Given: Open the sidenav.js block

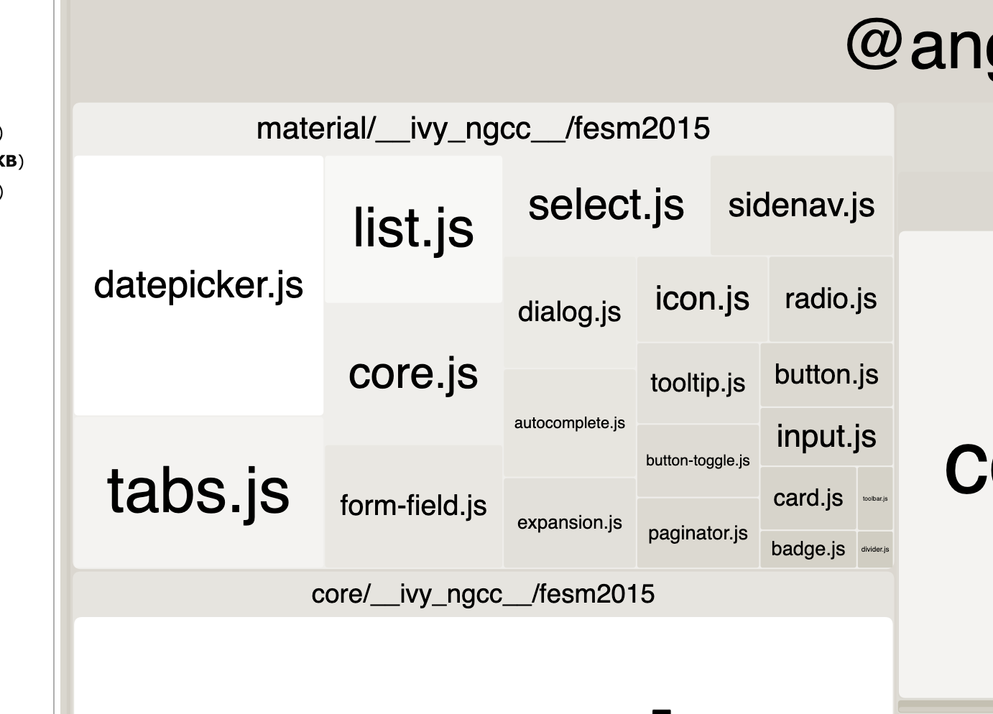Looking at the screenshot, I should point(801,205).
